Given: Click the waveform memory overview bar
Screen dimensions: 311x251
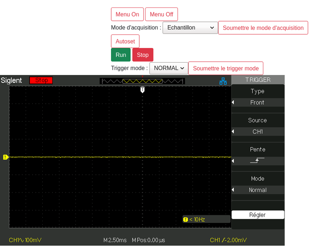Looking at the screenshot, I should (x=142, y=81).
